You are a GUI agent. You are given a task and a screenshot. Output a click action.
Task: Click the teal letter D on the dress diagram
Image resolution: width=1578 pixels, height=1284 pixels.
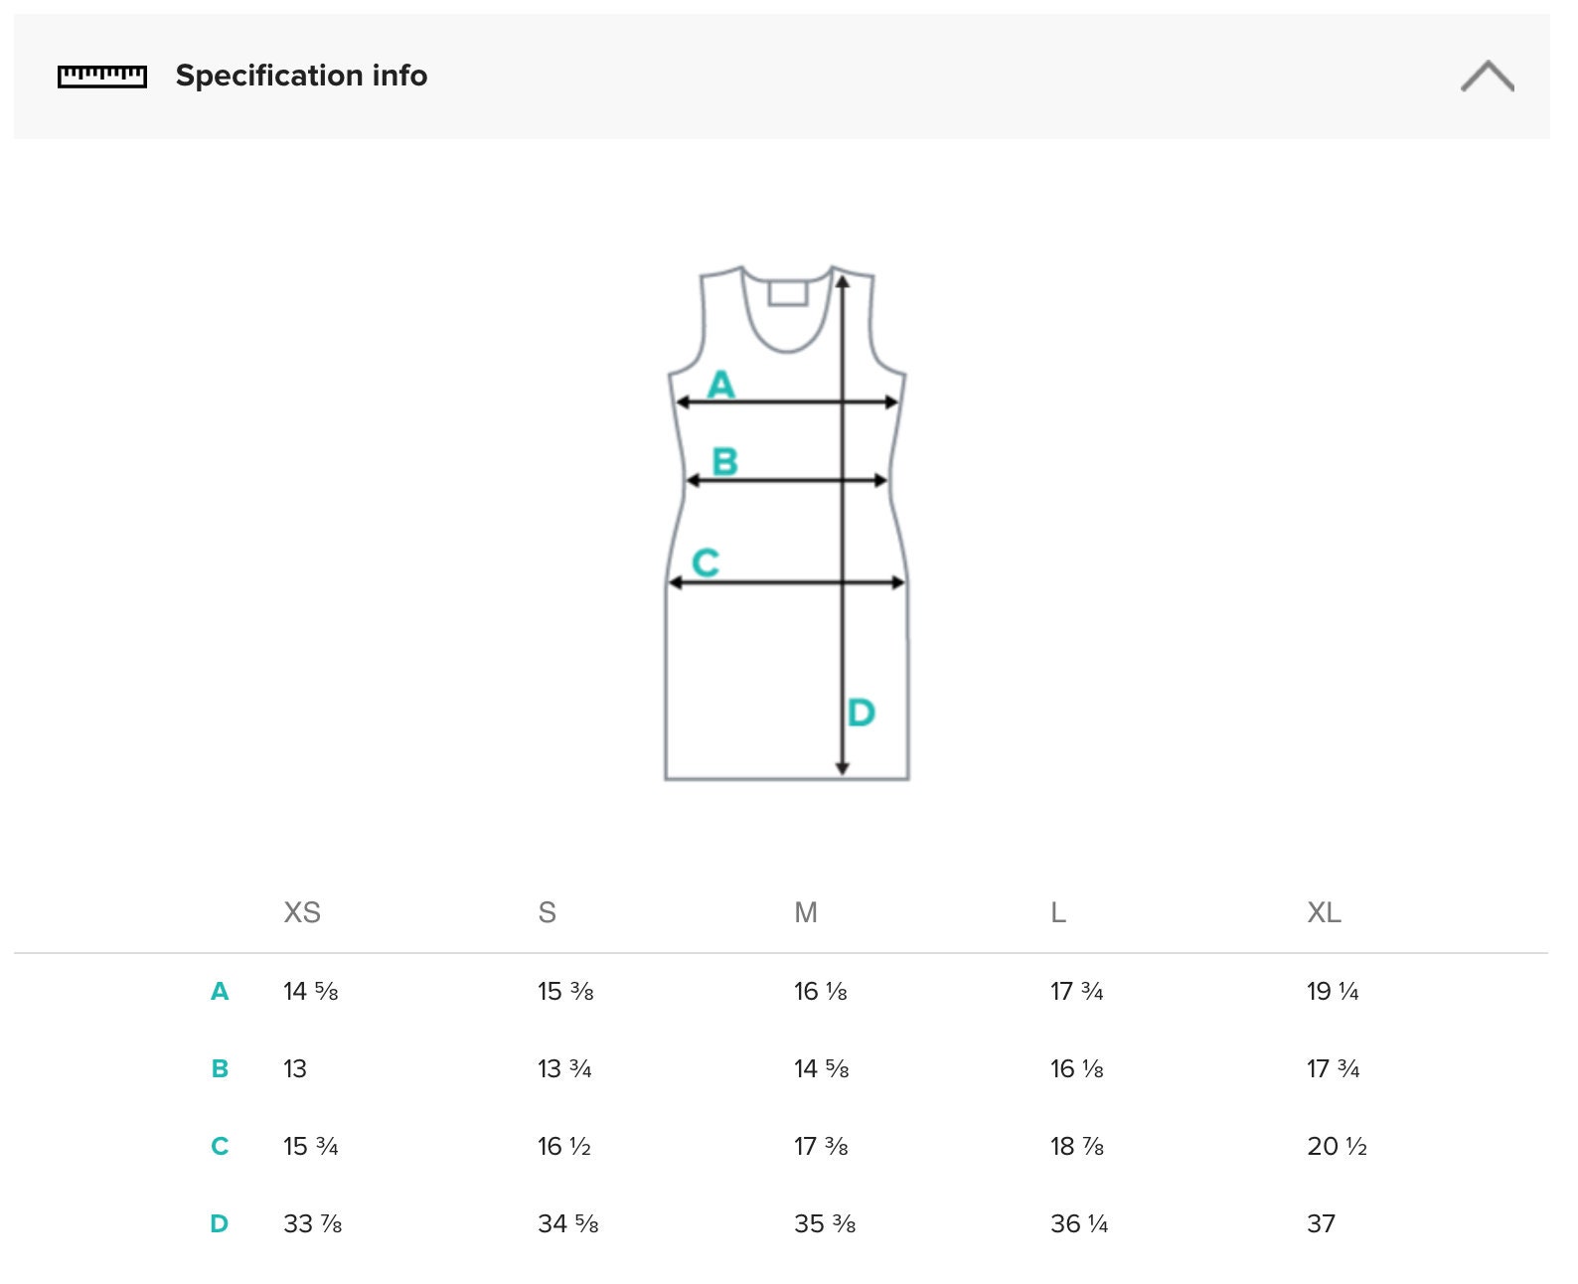(x=861, y=713)
